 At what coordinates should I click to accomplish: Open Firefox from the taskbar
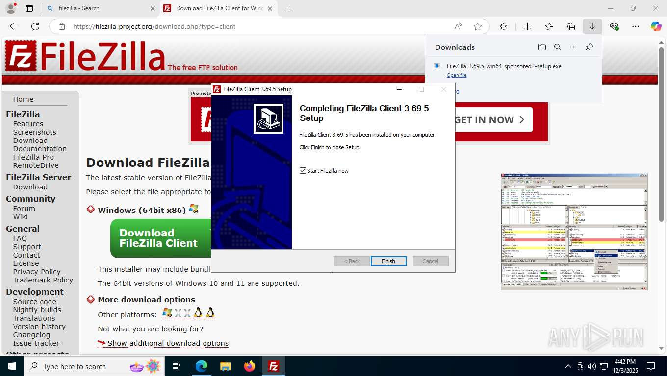[x=250, y=366]
